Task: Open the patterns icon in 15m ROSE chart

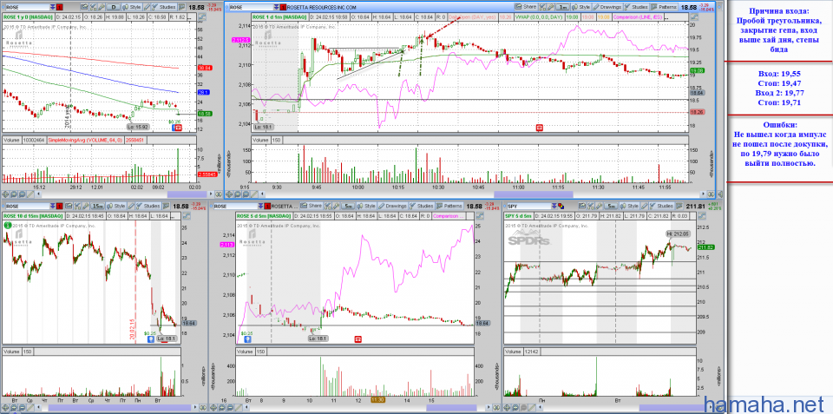Action: pos(167,206)
